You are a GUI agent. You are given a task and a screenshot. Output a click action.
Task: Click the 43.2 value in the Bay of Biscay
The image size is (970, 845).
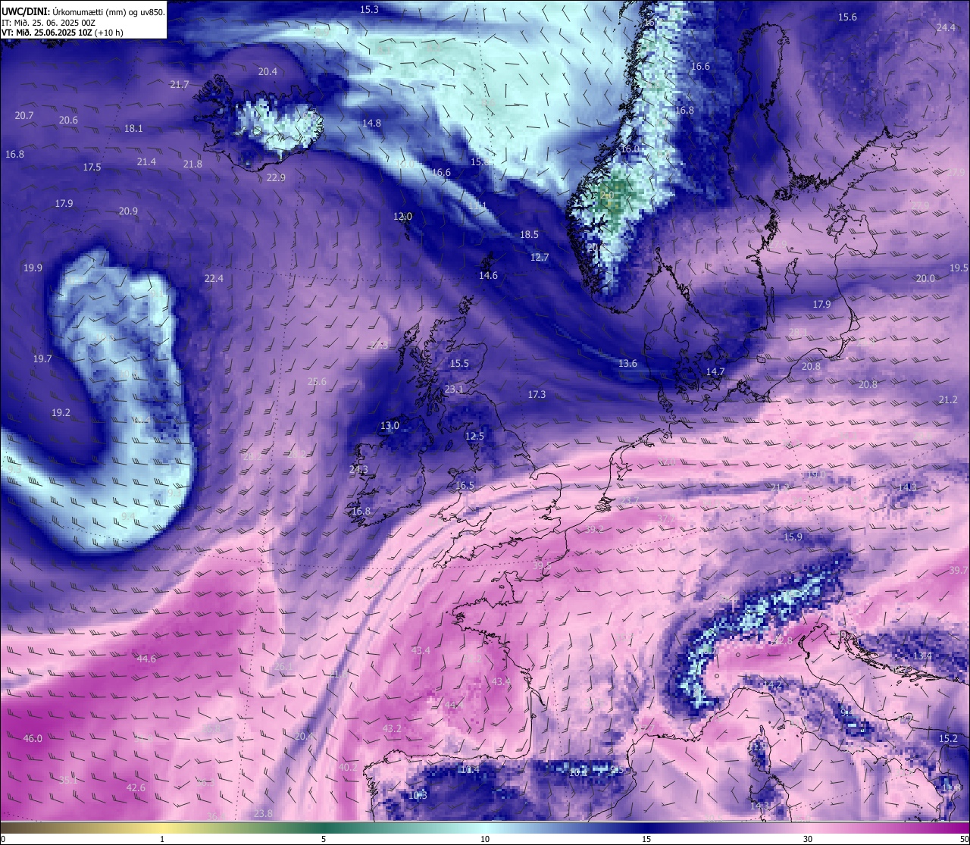click(x=392, y=728)
